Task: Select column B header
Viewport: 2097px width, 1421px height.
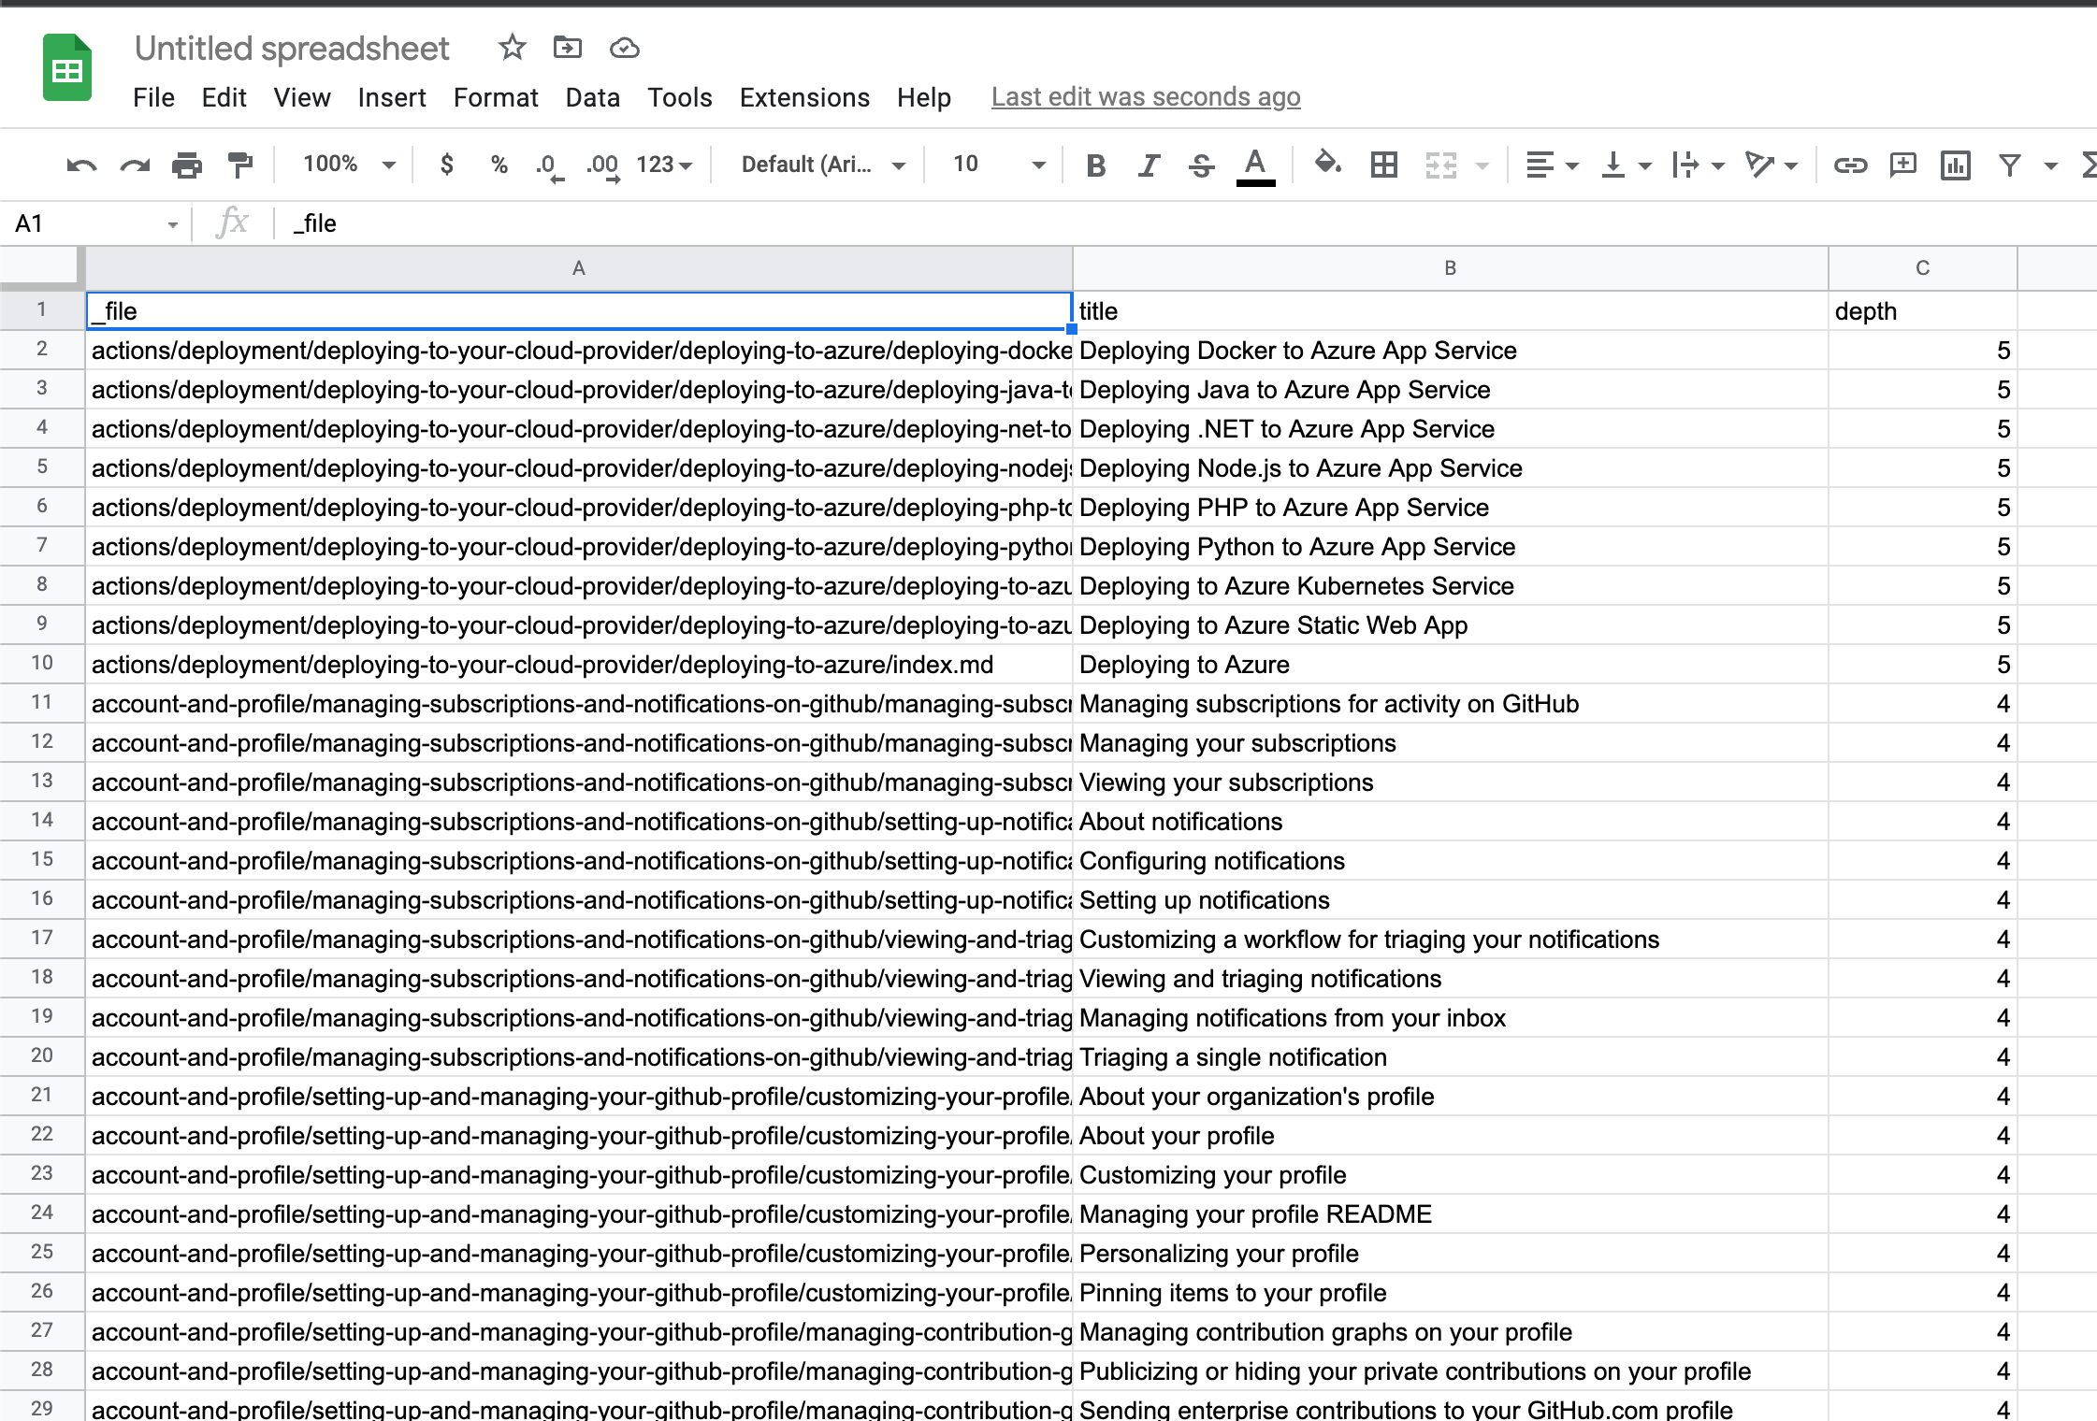Action: pyautogui.click(x=1450, y=268)
